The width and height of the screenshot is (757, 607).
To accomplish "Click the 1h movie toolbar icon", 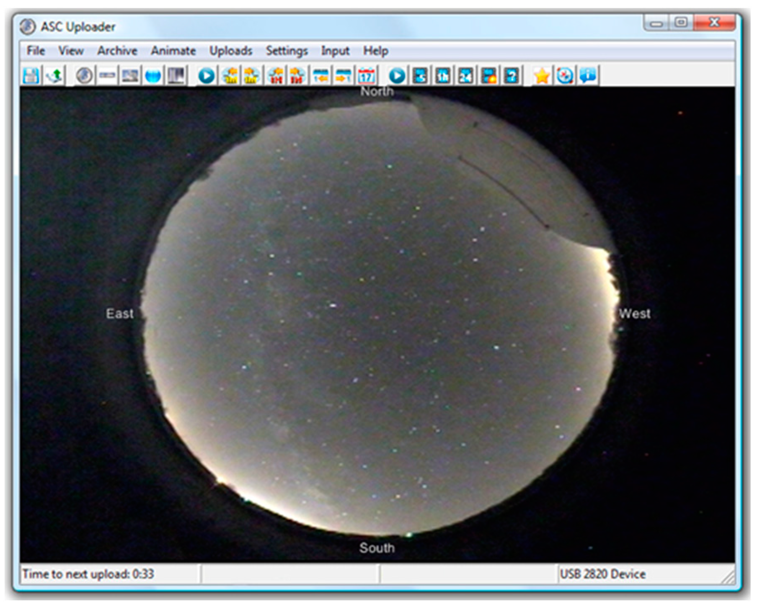I will (x=443, y=76).
